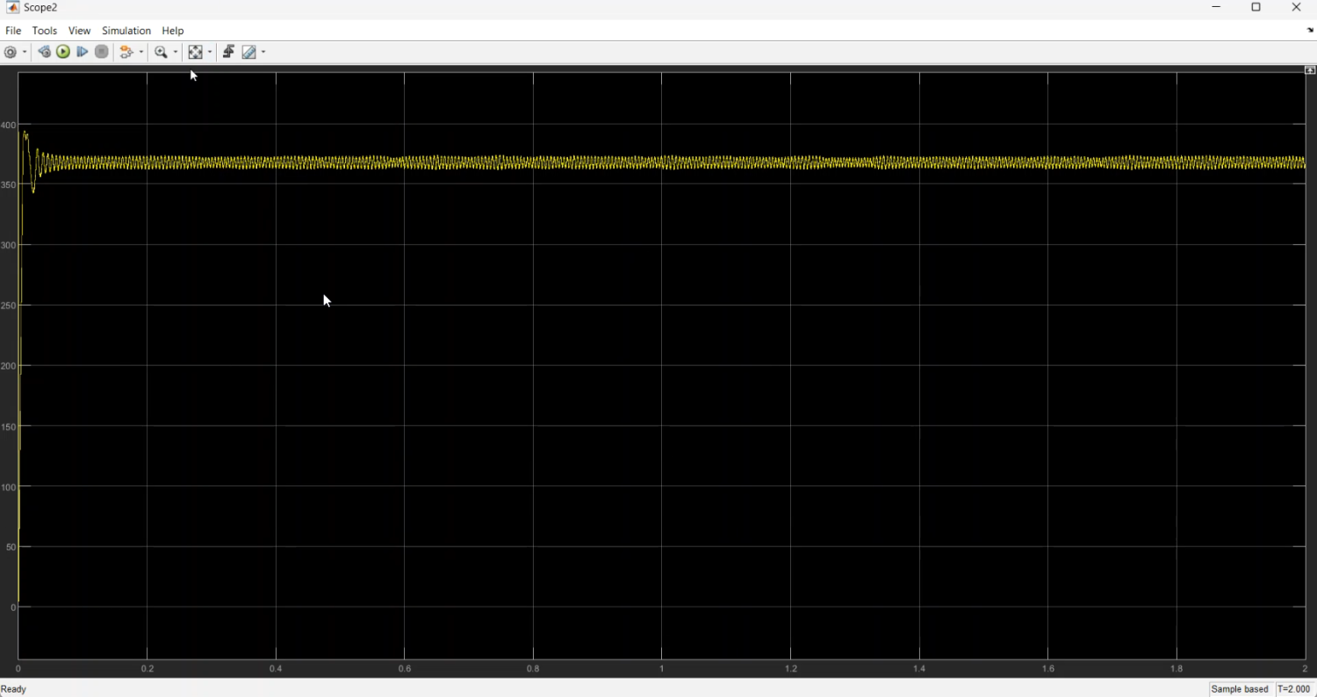Click the dock scope arrow in menu bar
The image size is (1317, 697).
pos(1309,31)
